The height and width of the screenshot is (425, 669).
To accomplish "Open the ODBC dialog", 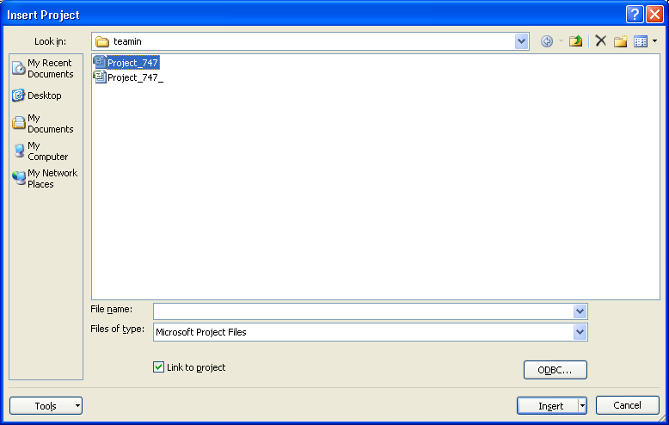I will (555, 370).
